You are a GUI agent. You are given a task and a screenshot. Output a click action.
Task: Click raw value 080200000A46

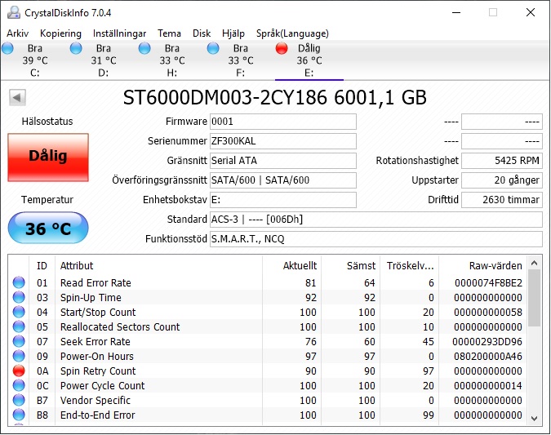point(488,357)
